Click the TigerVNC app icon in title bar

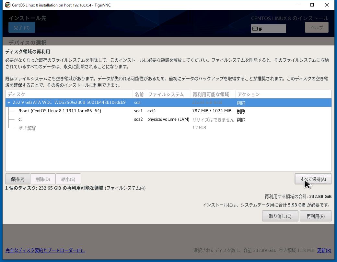8,5
